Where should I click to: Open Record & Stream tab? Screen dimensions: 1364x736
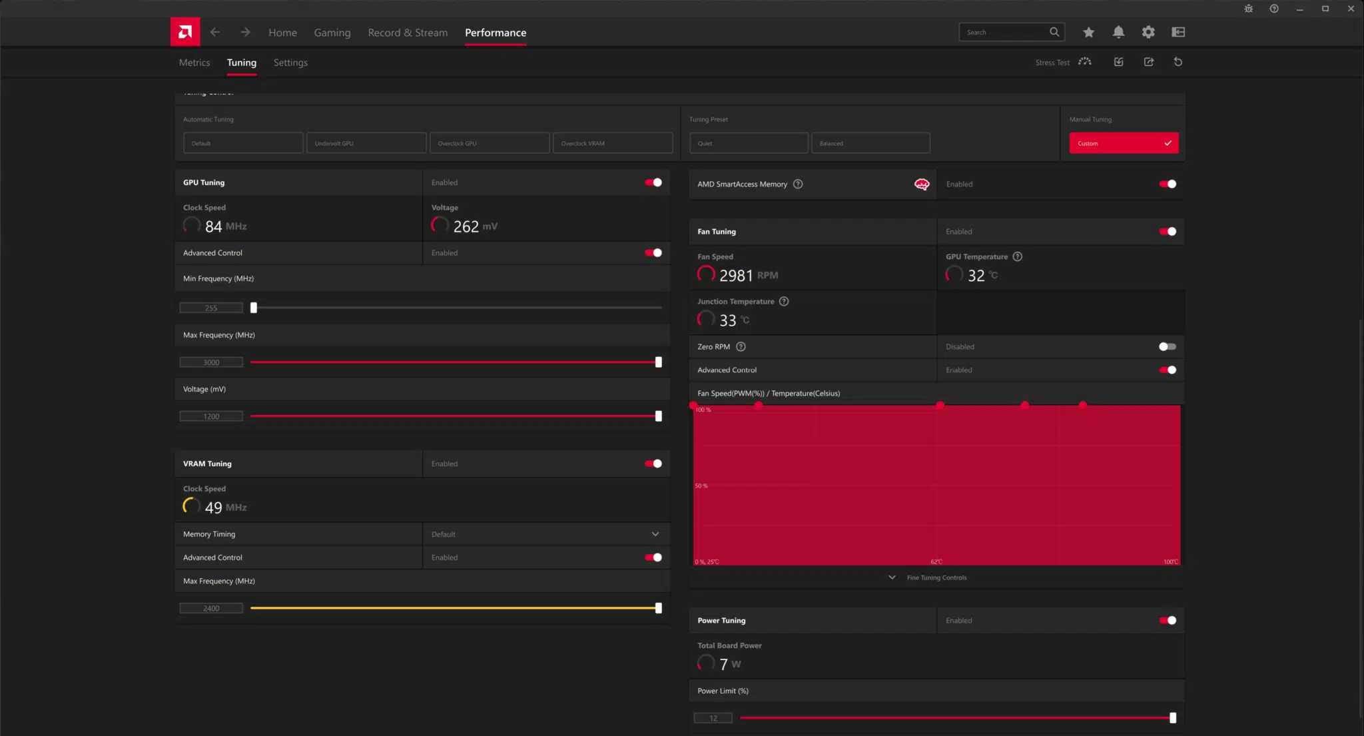(x=408, y=32)
